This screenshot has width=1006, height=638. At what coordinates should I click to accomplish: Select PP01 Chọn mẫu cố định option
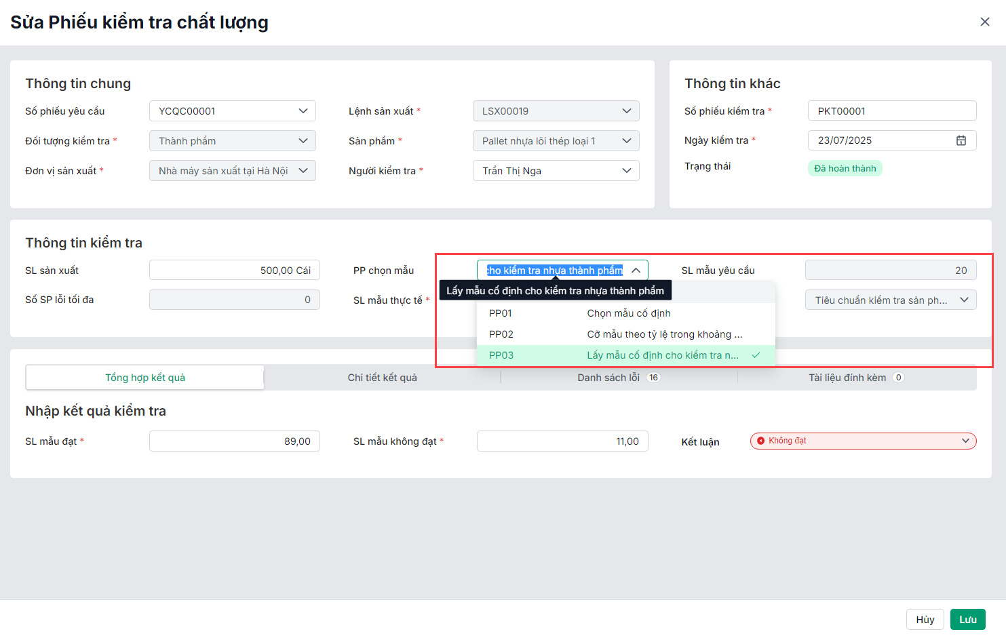coord(624,313)
